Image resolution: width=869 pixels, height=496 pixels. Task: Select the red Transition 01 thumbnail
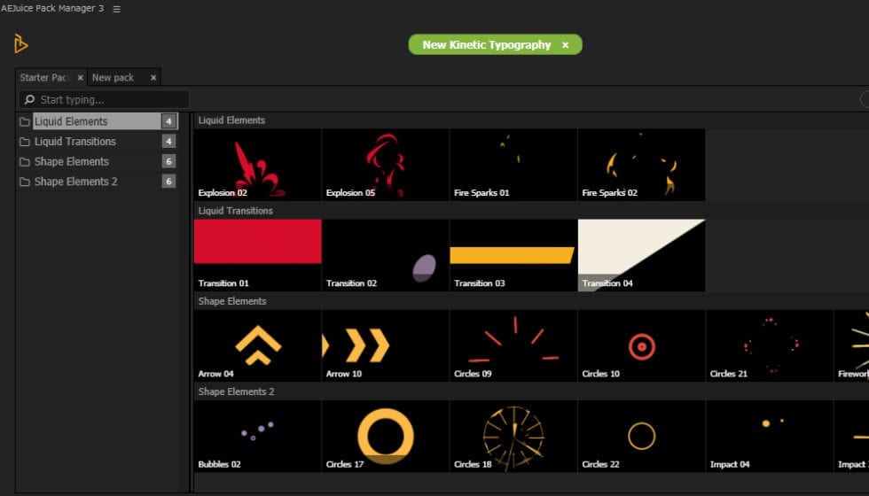pos(258,255)
